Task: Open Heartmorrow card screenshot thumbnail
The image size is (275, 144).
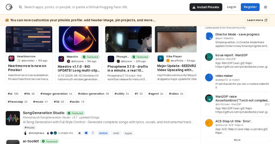Action: [x=29, y=39]
